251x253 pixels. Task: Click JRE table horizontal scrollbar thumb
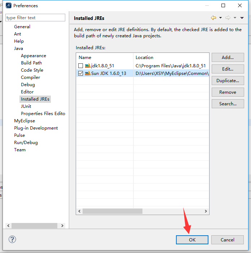pyautogui.click(x=113, y=211)
